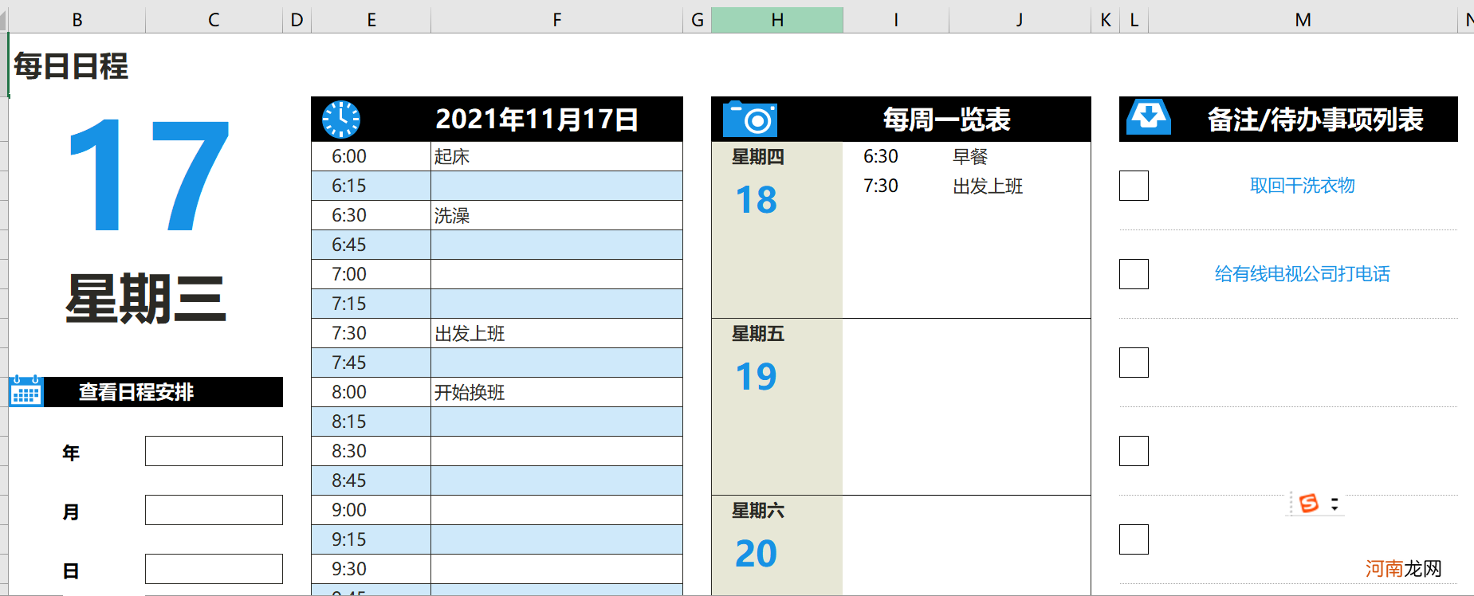
Task: Open the Sogou toolbar options dots
Action: [x=1334, y=504]
